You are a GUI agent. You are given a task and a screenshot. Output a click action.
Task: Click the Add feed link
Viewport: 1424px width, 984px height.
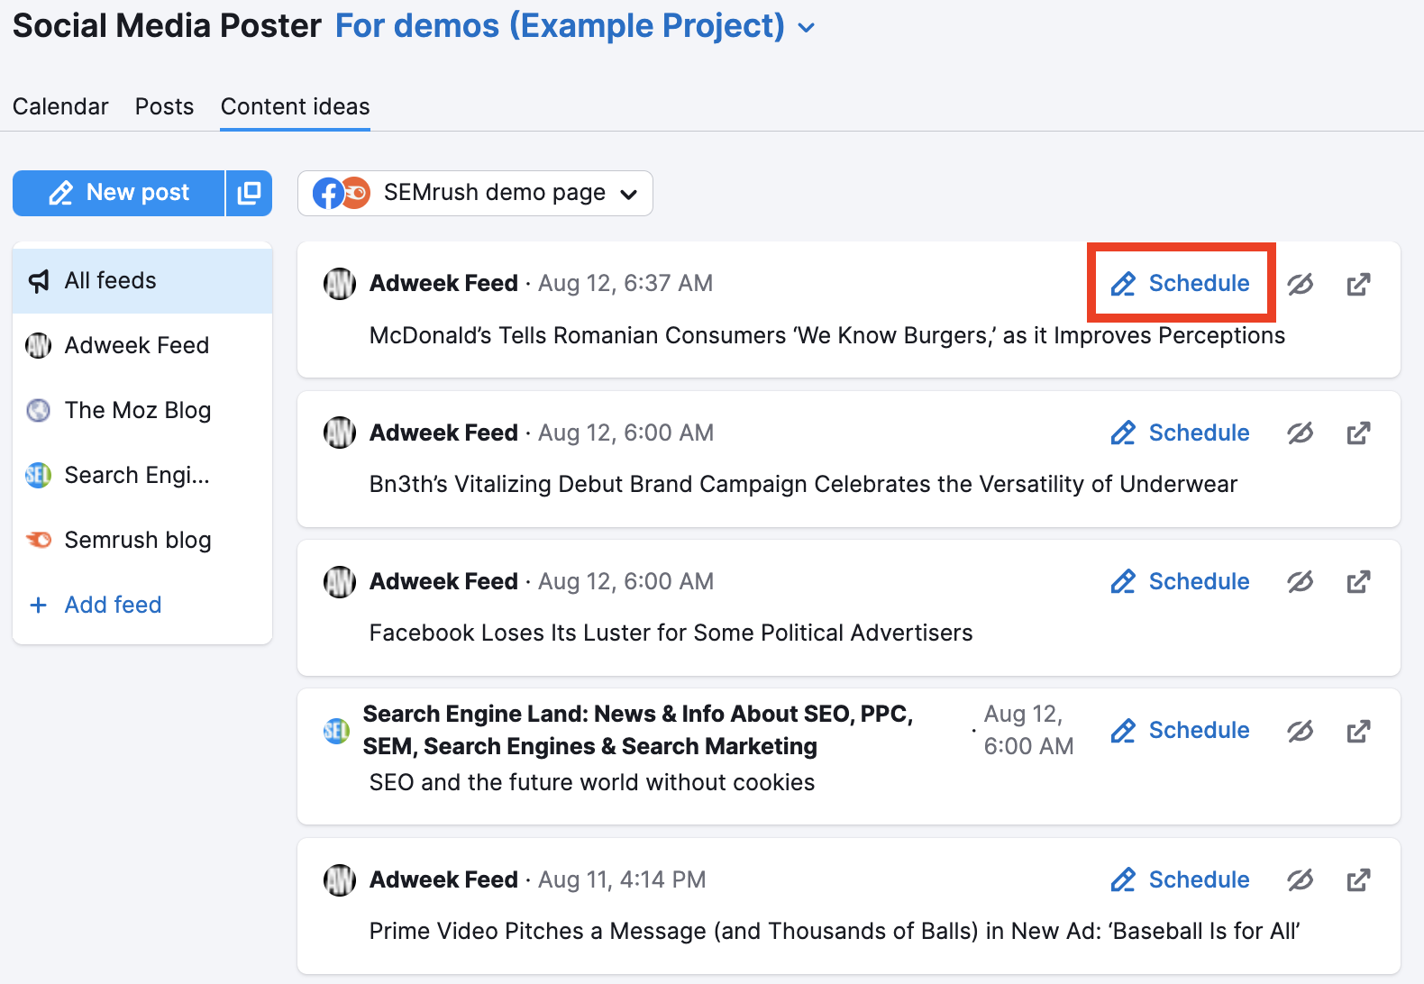113,605
